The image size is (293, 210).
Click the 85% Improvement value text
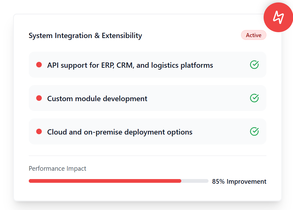[x=239, y=182]
